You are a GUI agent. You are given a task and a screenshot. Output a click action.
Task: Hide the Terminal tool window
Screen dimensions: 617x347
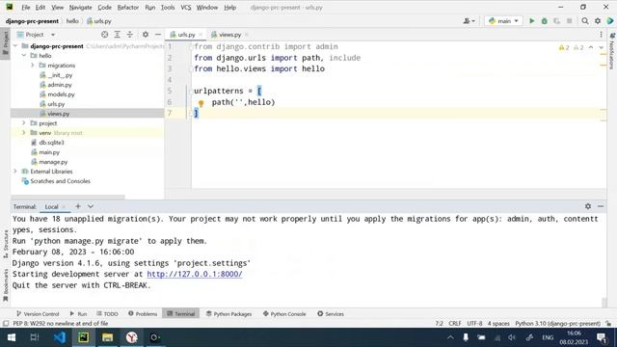point(601,206)
